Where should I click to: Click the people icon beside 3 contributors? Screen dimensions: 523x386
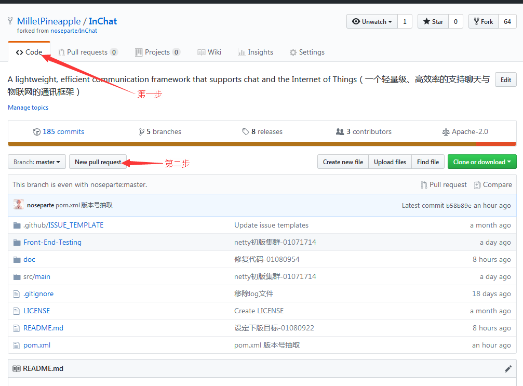point(340,132)
